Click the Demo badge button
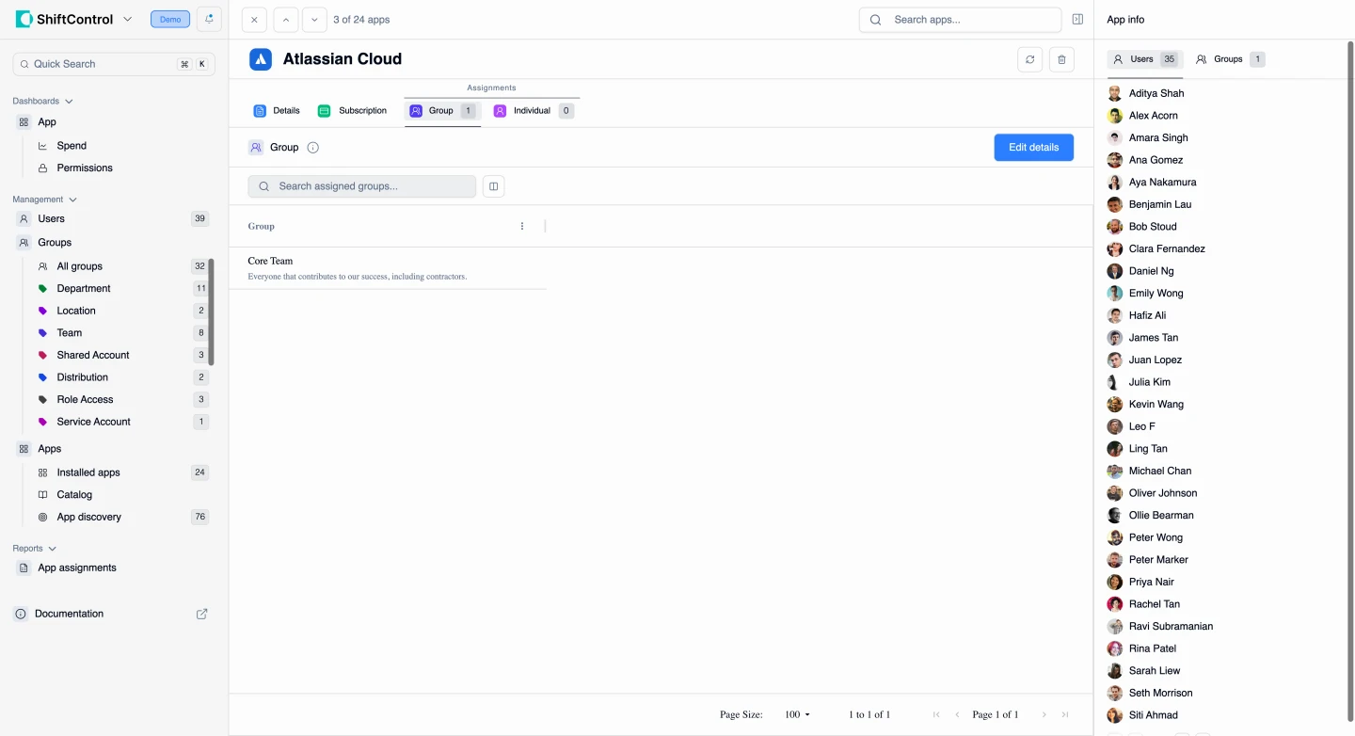 [x=170, y=19]
